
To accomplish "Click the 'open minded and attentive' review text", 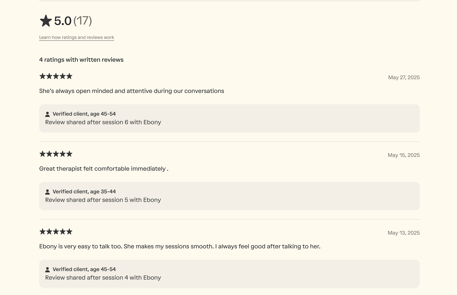I will click(x=132, y=91).
